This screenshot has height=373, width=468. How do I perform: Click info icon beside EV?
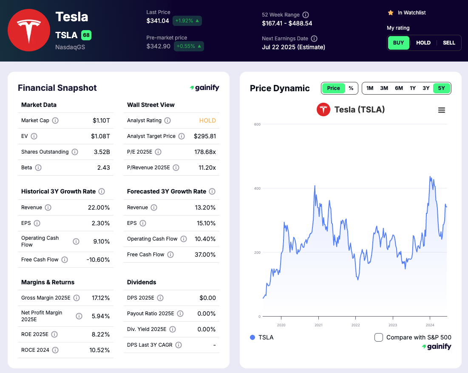(34, 136)
